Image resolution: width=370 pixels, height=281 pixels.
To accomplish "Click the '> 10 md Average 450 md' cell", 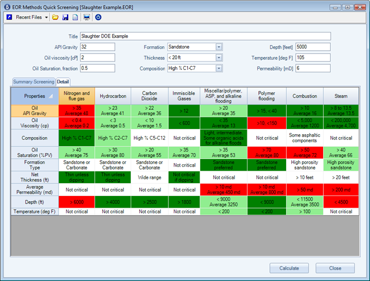I will (224, 190).
